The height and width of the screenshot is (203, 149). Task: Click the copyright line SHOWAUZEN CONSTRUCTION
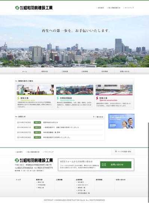(75, 200)
